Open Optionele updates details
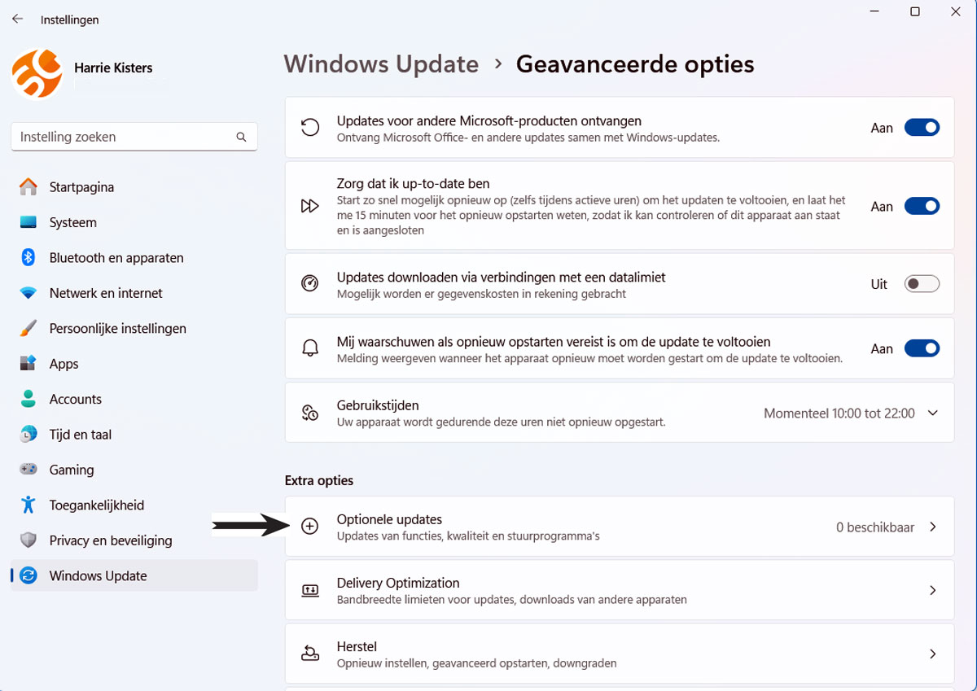This screenshot has width=977, height=691. pos(932,527)
